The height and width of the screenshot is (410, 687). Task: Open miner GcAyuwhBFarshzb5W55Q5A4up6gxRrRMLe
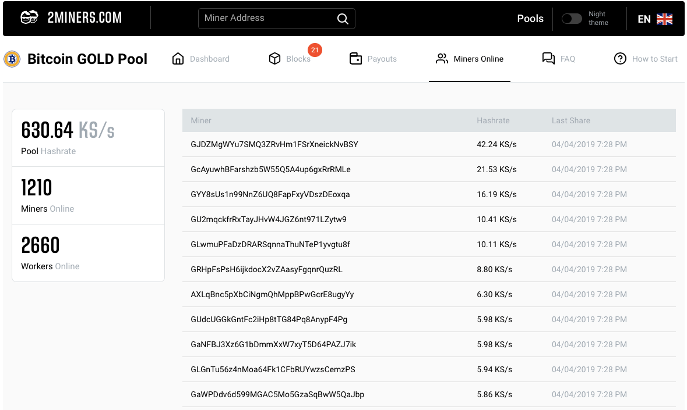tap(270, 169)
